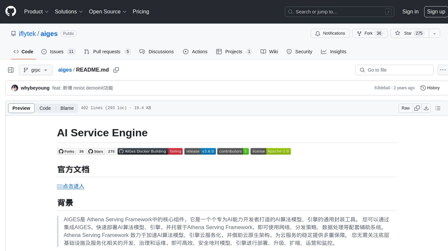Toggle the file tree side panel

[11, 70]
